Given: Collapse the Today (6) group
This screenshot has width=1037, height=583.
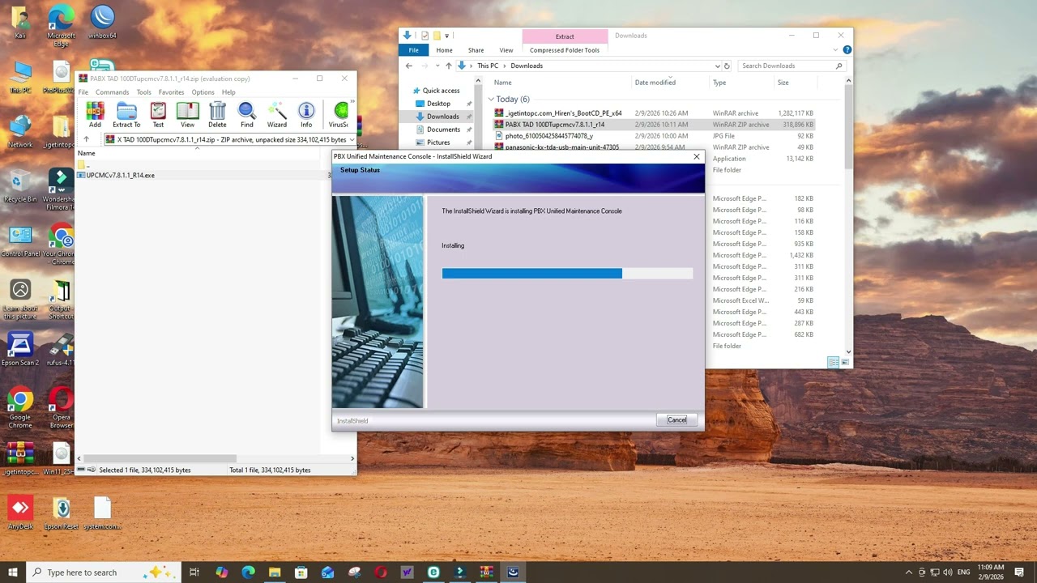Looking at the screenshot, I should (x=491, y=99).
